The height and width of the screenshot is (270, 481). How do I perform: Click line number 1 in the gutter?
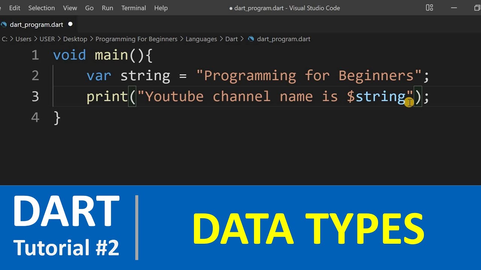coord(35,55)
